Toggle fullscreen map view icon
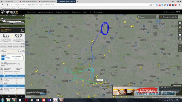 click(180, 27)
